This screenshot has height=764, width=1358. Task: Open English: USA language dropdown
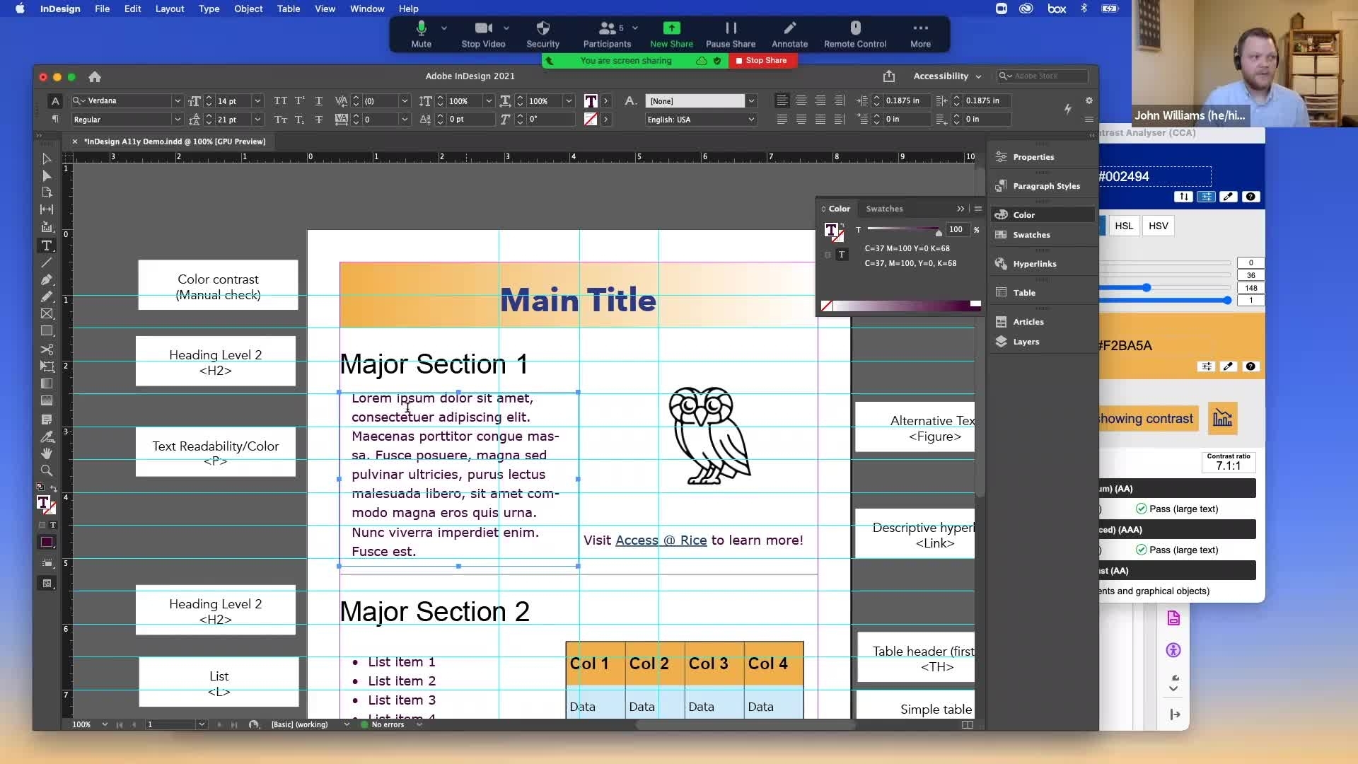pyautogui.click(x=751, y=120)
